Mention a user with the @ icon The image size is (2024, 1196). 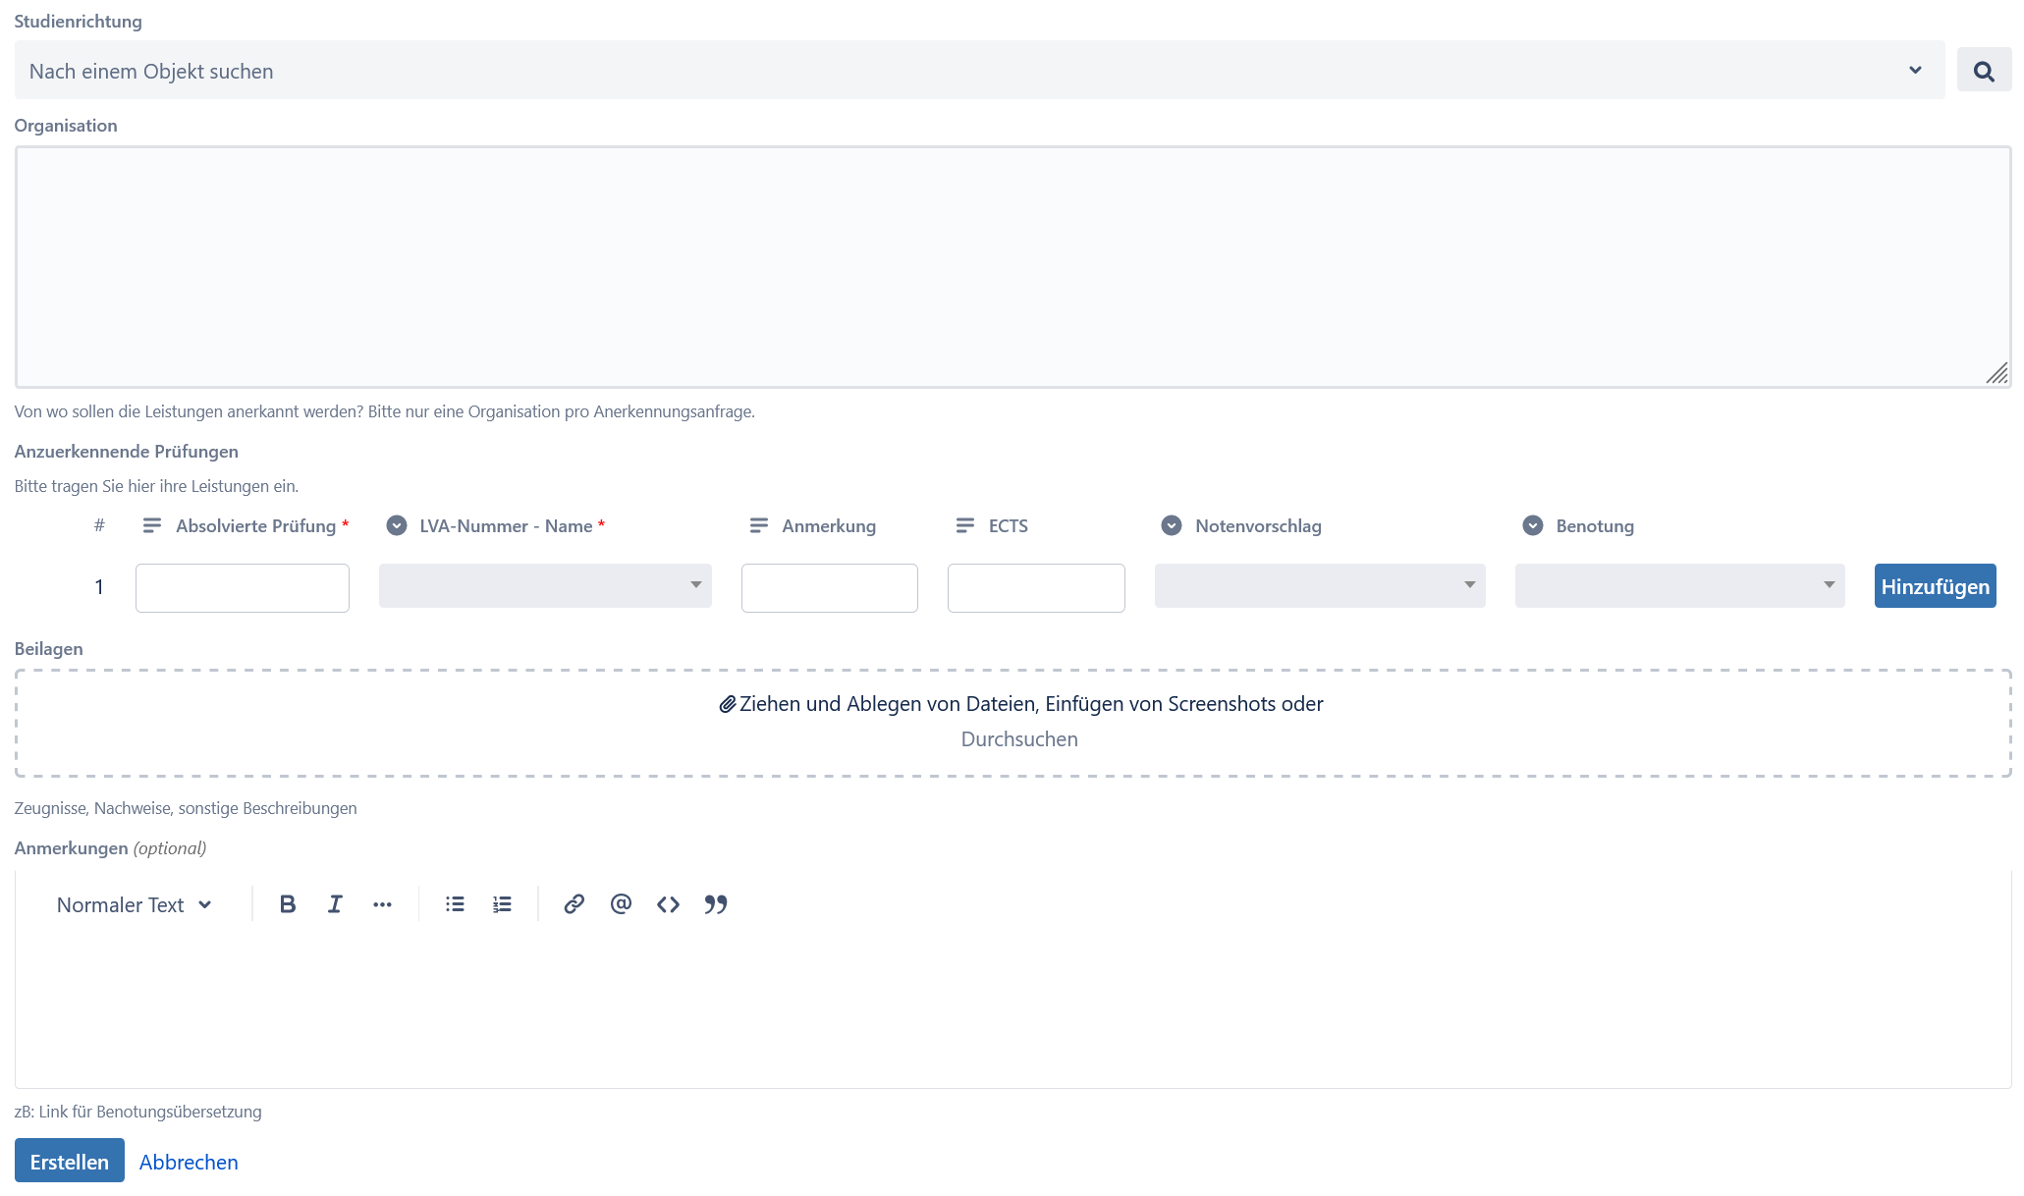[x=621, y=904]
